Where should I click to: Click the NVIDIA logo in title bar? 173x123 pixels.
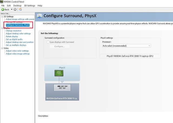(2, 2)
